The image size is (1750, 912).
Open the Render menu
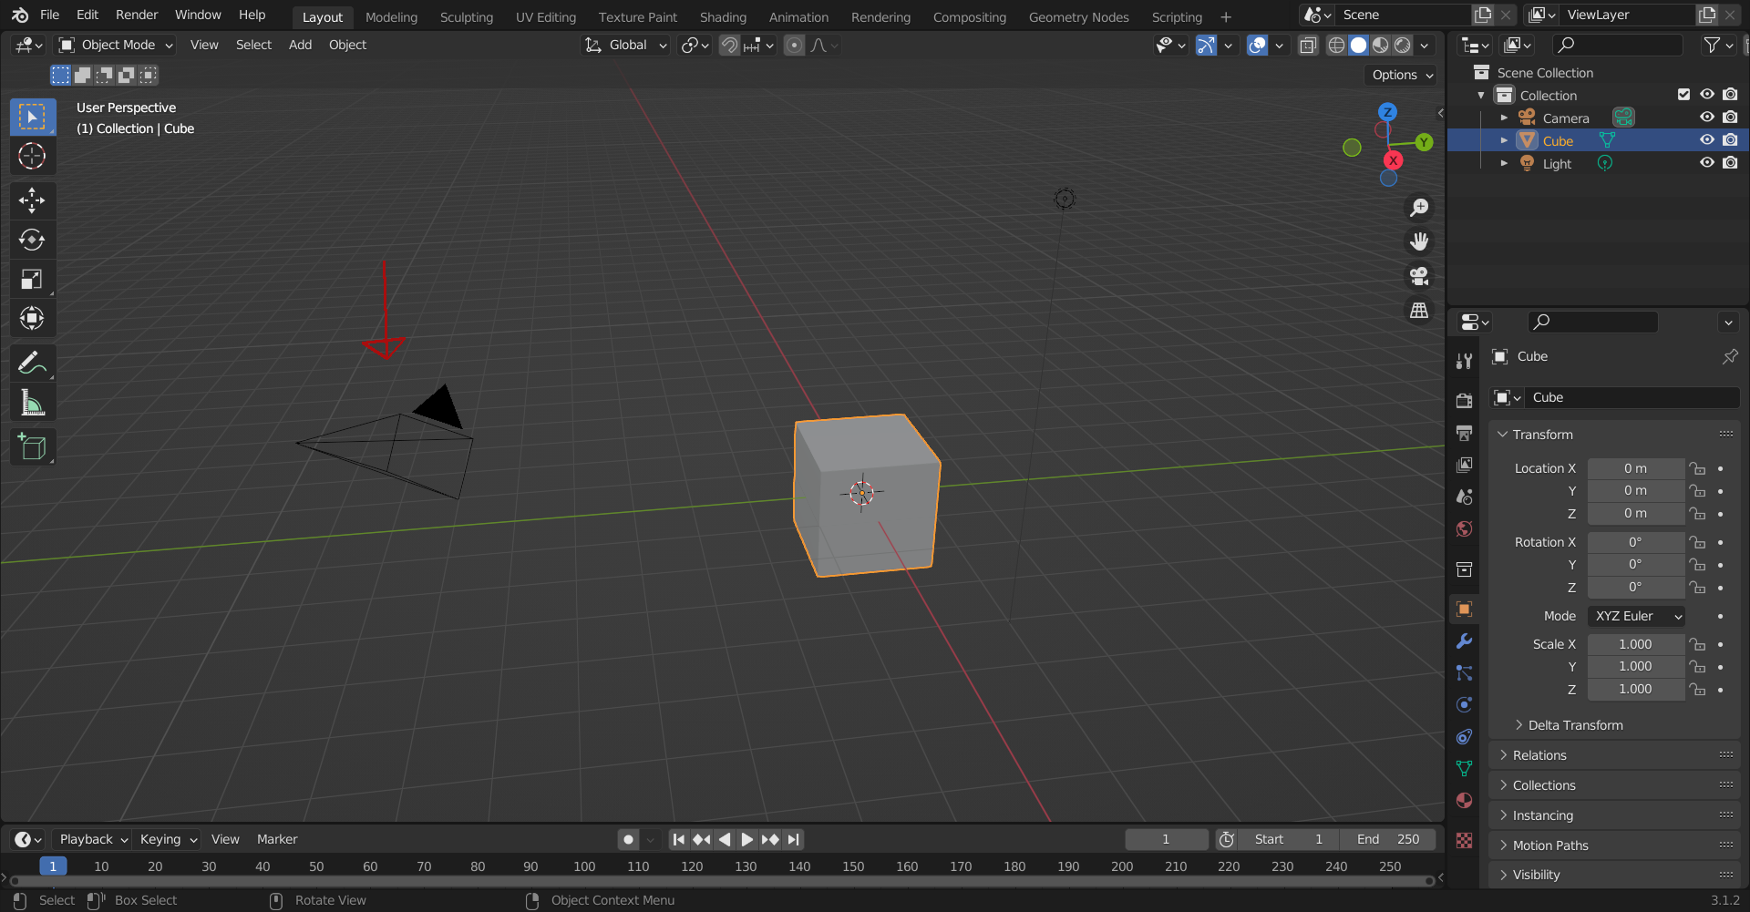tap(137, 15)
